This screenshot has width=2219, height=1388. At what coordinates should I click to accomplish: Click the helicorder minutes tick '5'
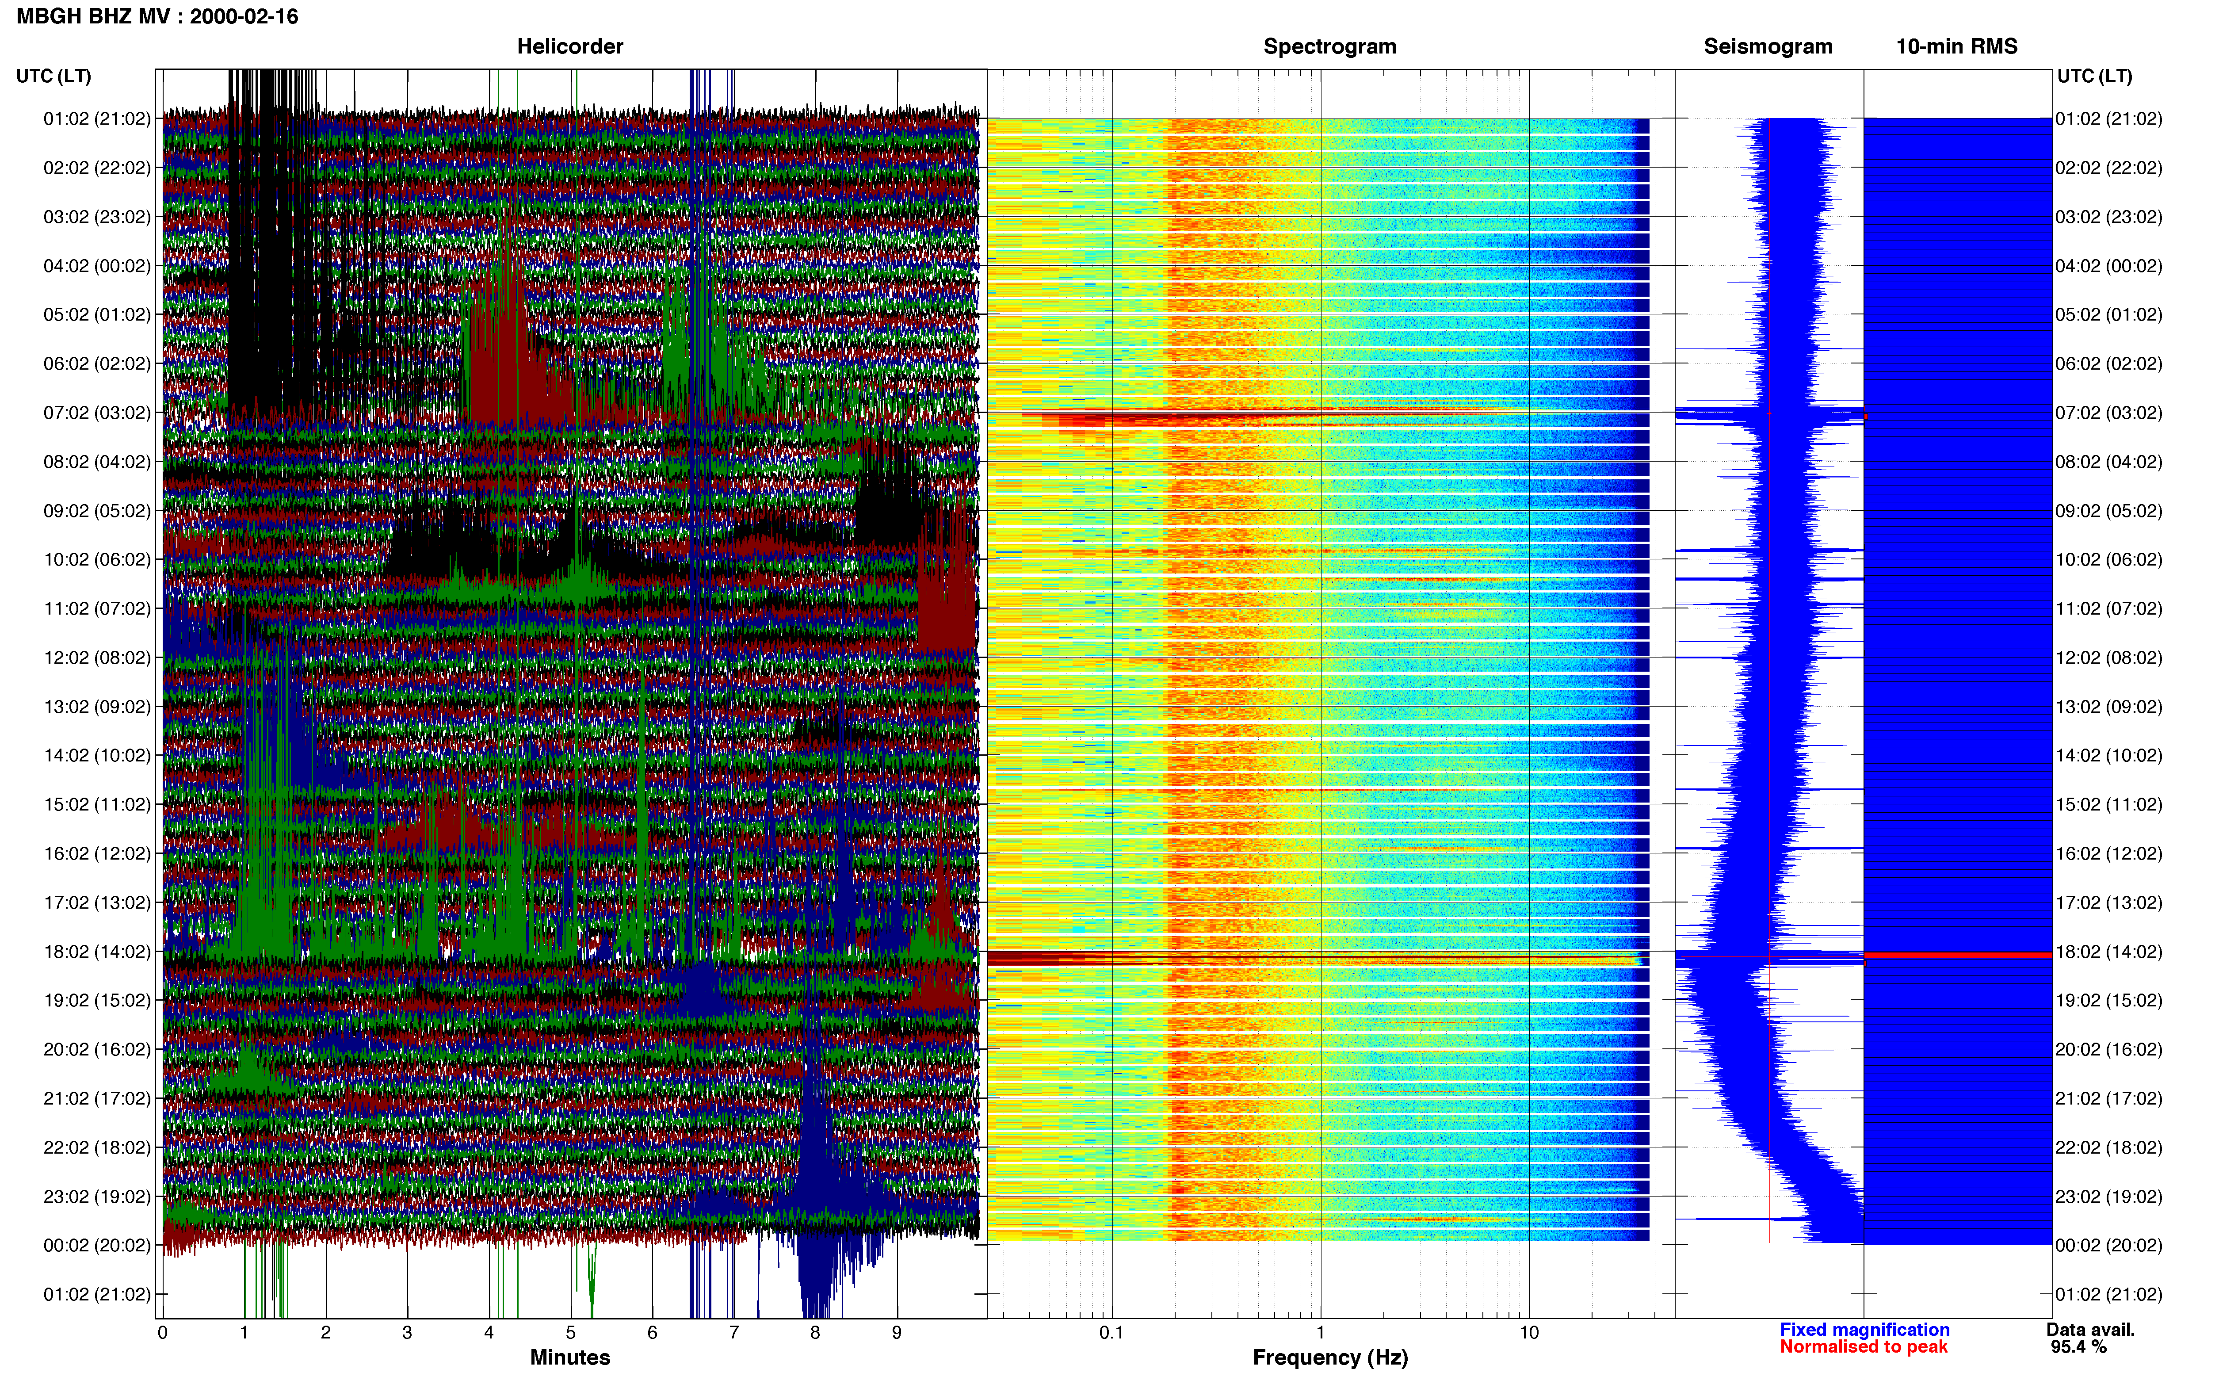click(x=571, y=1332)
